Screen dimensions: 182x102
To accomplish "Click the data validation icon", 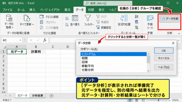I will tap(136, 27).
